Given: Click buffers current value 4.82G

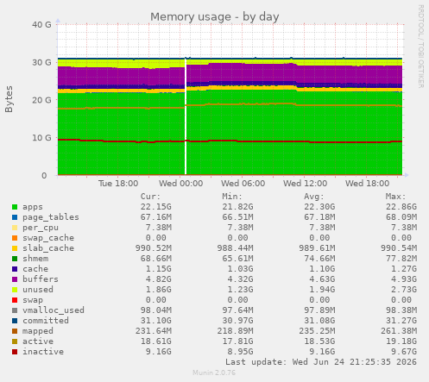Looking at the screenshot, I should (x=159, y=279).
